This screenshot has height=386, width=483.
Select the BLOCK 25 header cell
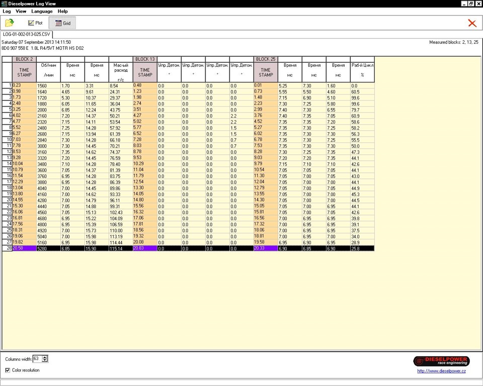pos(266,59)
